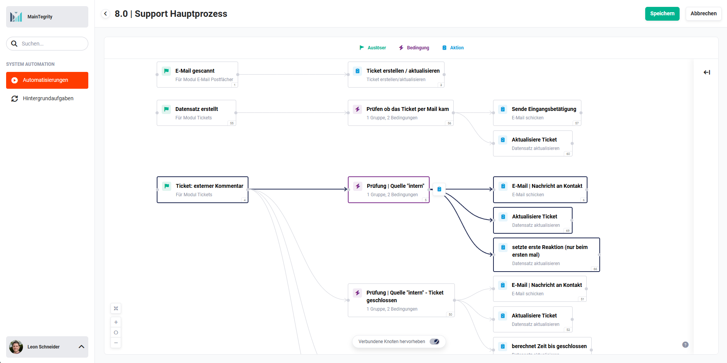This screenshot has width=727, height=363.
Task: Select the Aktualisiere Ticket node numbered 69
Action: tap(533, 220)
